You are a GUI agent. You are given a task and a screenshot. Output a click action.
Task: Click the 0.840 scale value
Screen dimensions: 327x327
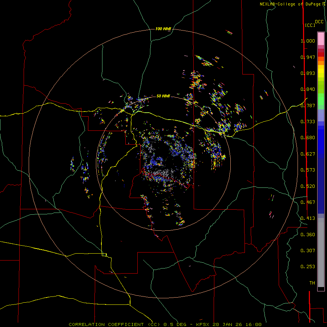tap(308, 89)
